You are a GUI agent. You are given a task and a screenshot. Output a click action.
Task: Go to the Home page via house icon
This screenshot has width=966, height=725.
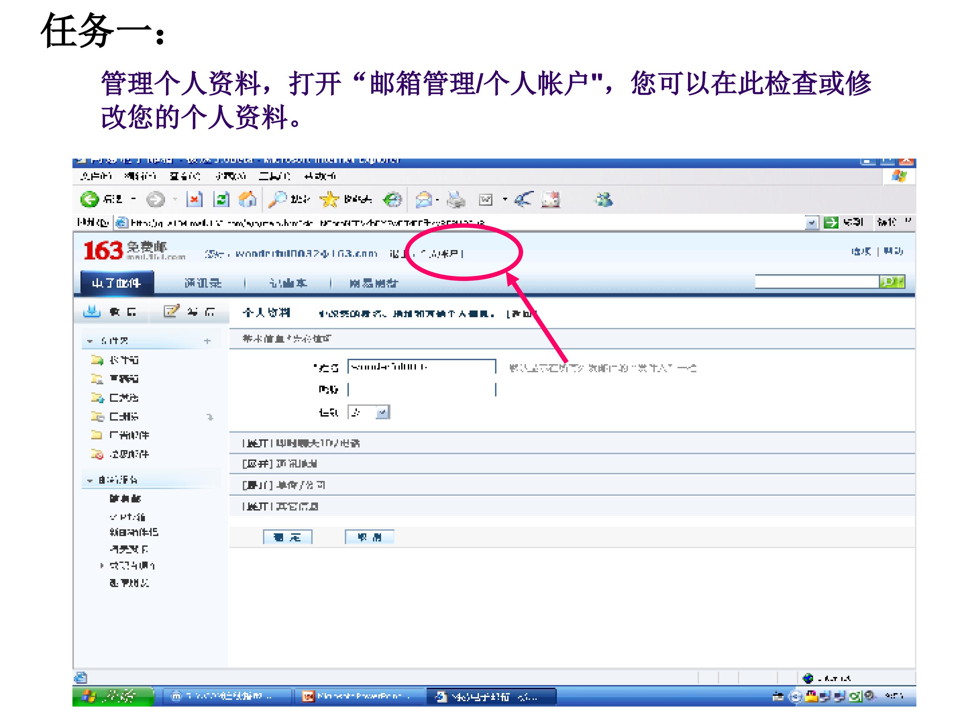(x=248, y=200)
